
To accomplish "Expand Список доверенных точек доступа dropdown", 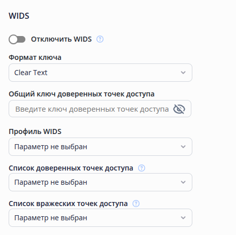I will coord(100,182).
